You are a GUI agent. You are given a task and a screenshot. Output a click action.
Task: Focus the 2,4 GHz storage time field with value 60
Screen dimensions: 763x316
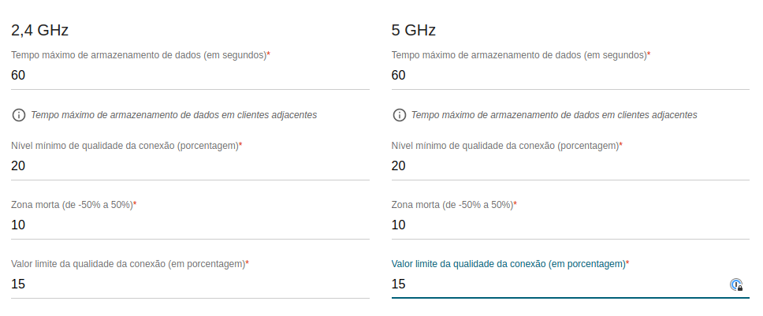190,76
